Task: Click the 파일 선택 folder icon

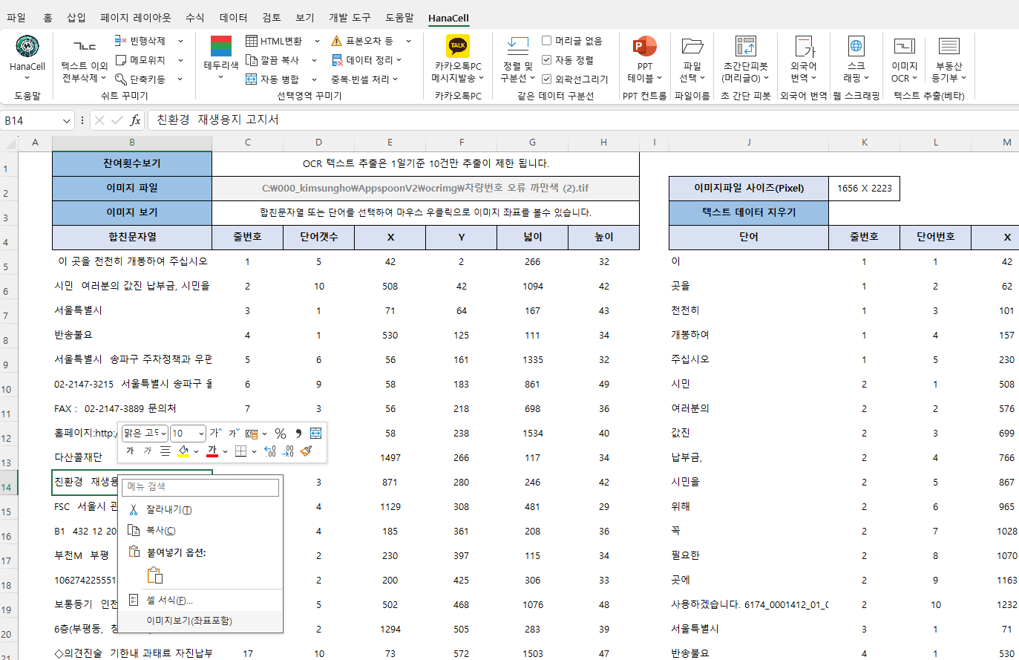Action: (x=692, y=46)
